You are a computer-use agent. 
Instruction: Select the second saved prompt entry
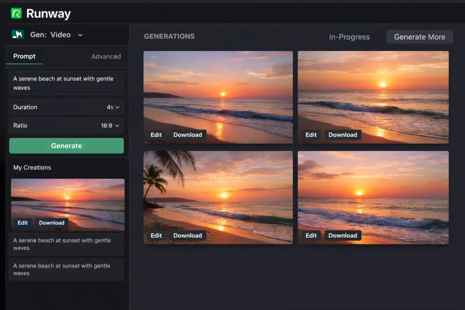[x=66, y=269]
